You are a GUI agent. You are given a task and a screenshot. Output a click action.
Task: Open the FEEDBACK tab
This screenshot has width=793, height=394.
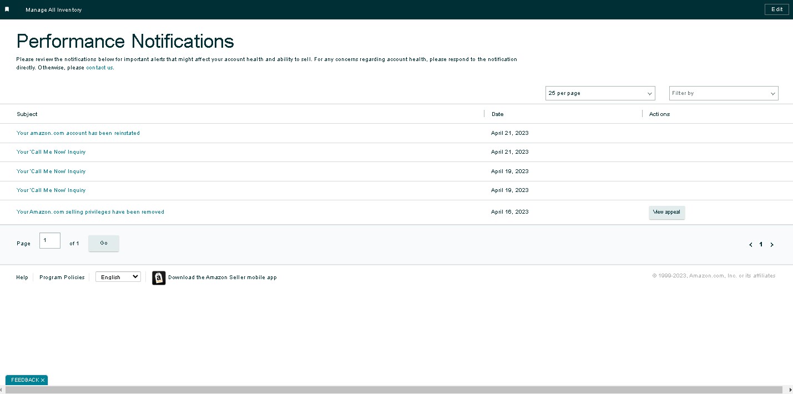tap(25, 380)
